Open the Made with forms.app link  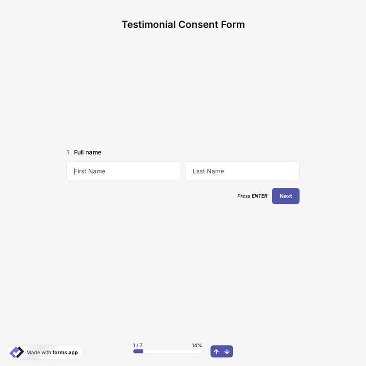click(x=45, y=352)
